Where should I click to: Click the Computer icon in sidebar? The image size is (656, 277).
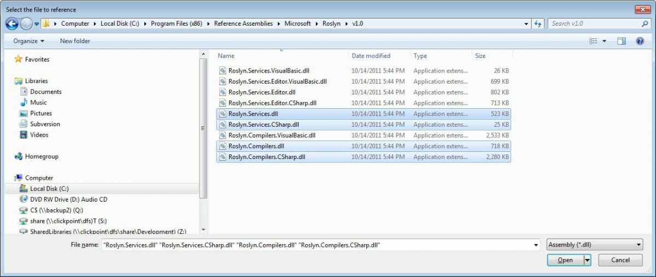pyautogui.click(x=19, y=178)
